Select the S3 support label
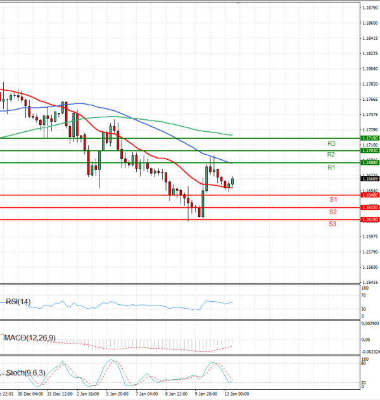 click(x=332, y=224)
